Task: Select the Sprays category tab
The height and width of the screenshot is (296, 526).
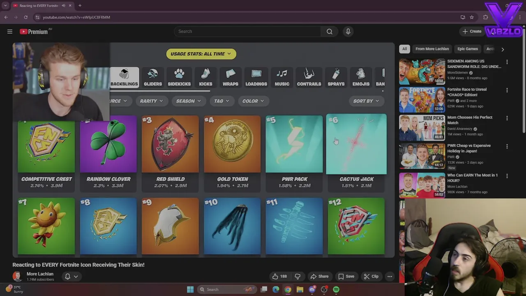Action: tap(336, 78)
